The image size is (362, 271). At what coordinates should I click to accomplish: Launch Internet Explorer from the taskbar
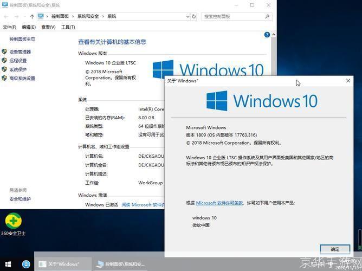coord(26,264)
